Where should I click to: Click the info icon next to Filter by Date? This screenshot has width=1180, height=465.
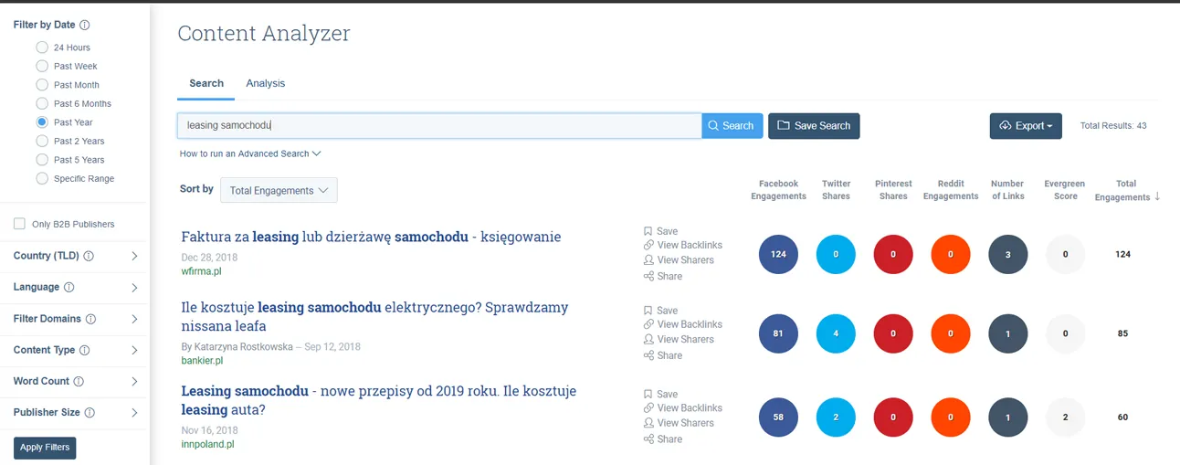[85, 26]
